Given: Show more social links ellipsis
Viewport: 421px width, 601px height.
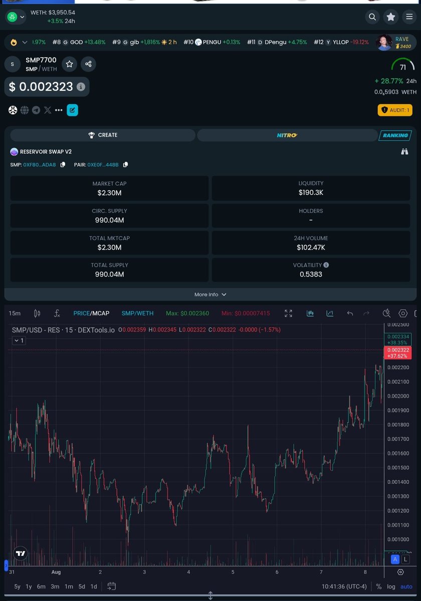Looking at the screenshot, I should [59, 110].
